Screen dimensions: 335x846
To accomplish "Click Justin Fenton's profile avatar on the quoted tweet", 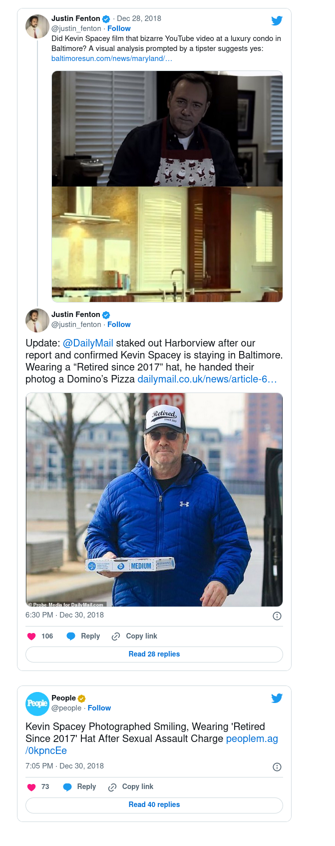I will tap(37, 26).
